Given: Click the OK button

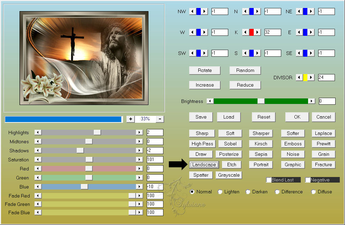Looking at the screenshot, I should point(297,117).
